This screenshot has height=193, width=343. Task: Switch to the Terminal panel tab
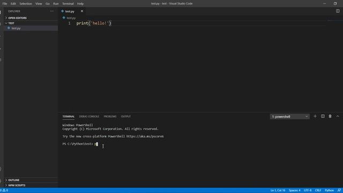[69, 117]
